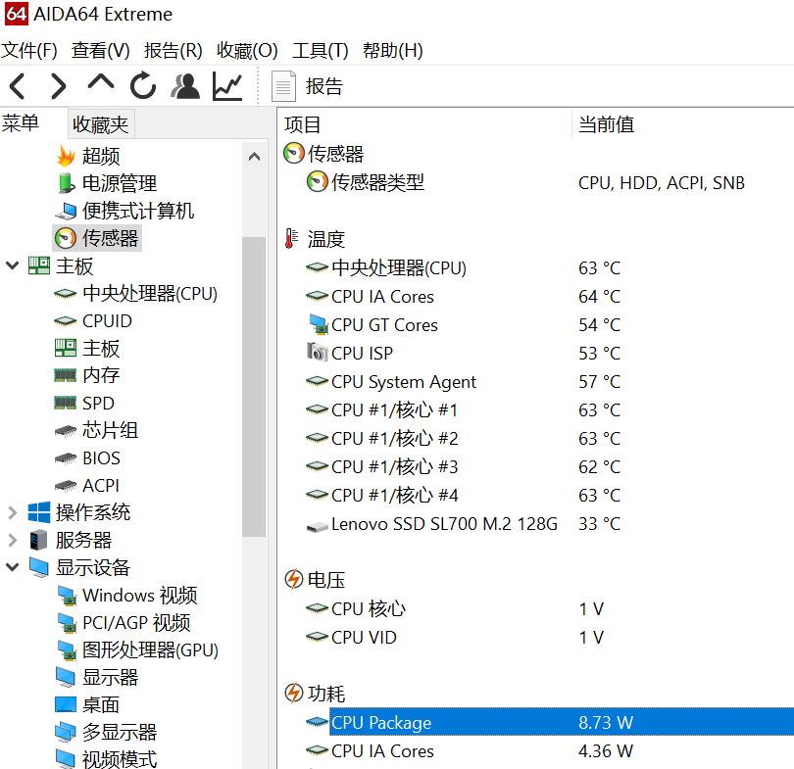Expand the 操作系统 tree node
The height and width of the screenshot is (769, 794).
click(12, 512)
